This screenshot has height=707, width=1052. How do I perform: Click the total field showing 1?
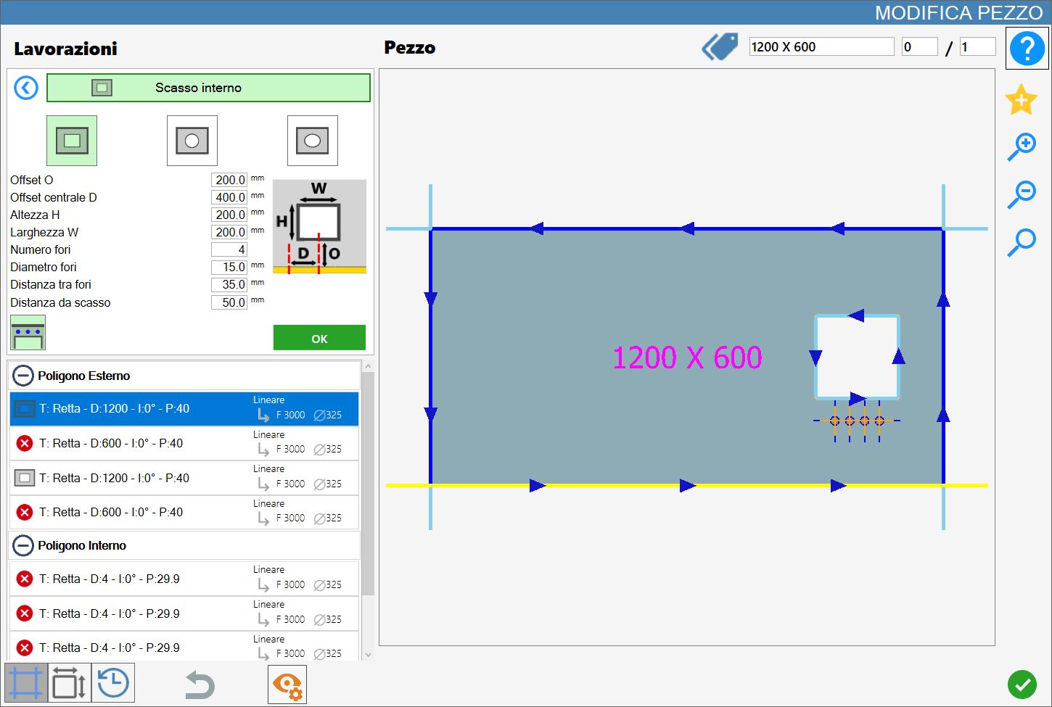[977, 47]
